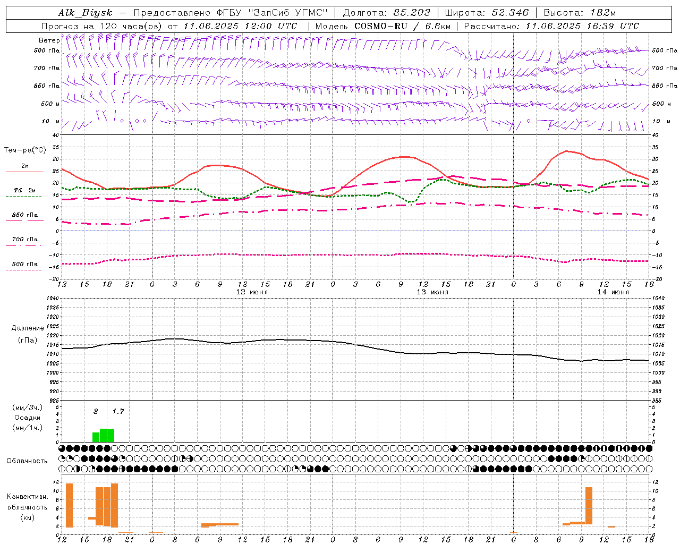This screenshot has width=680, height=544.
Task: Click the 'Давление' pressure panel label
Action: [28, 328]
